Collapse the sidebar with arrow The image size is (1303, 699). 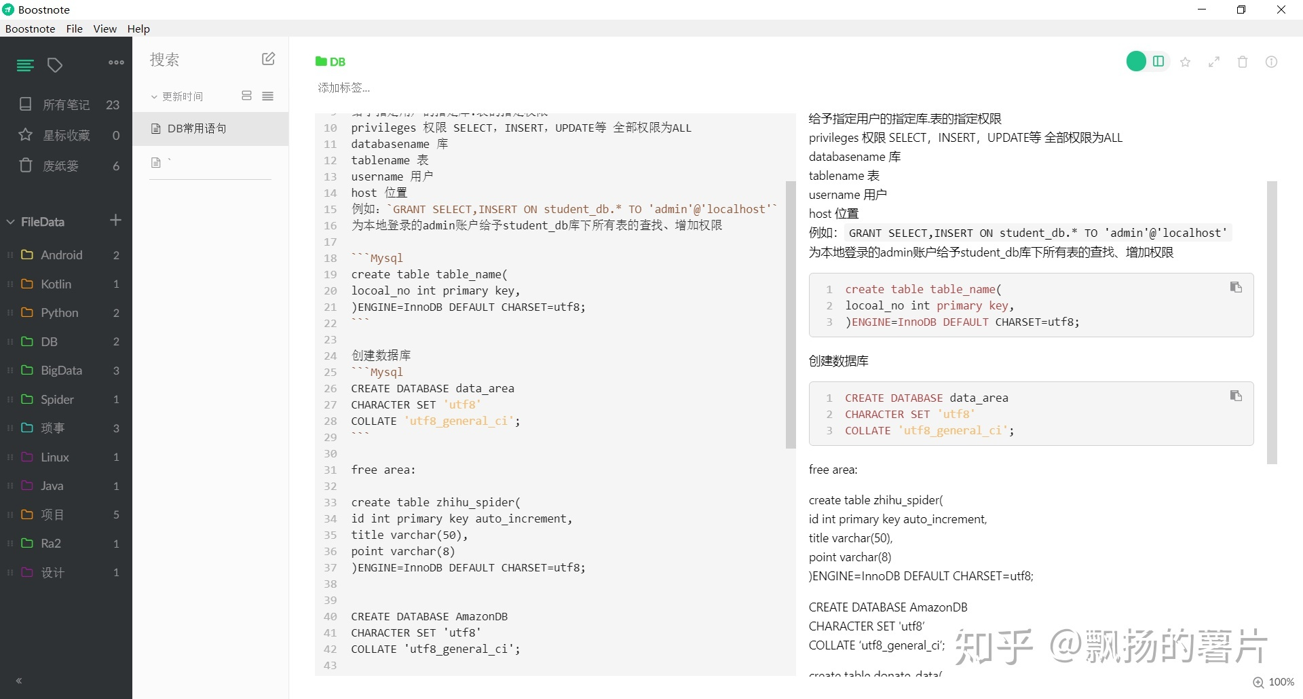[19, 681]
